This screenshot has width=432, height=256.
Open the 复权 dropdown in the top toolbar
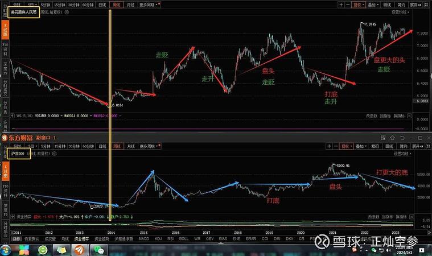[x=359, y=3]
